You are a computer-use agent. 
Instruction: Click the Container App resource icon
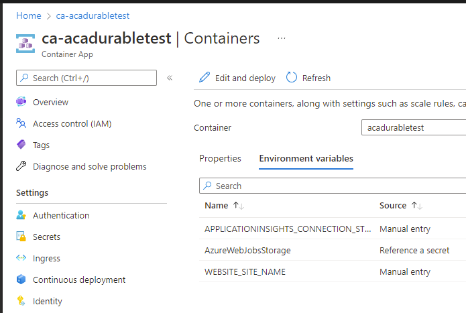(x=25, y=44)
